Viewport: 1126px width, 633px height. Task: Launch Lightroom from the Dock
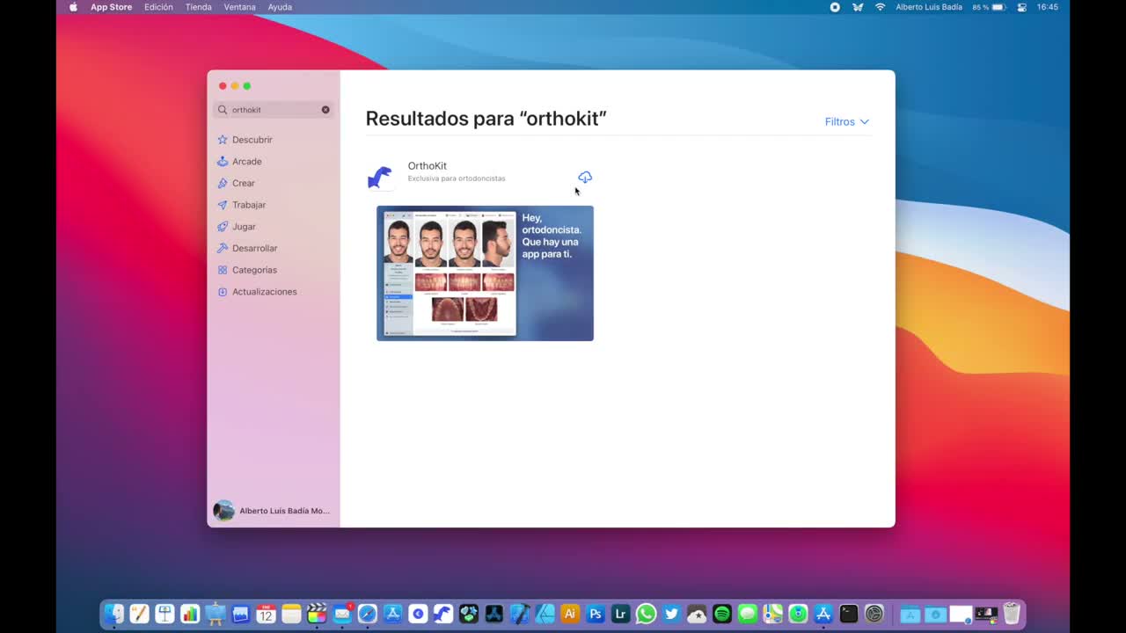coord(621,614)
